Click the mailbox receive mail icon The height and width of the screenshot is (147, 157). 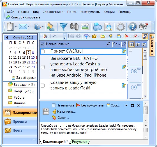37,27
